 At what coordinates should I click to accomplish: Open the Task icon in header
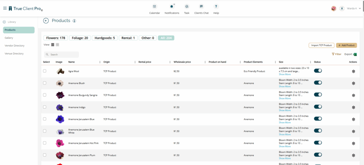pyautogui.click(x=187, y=6)
